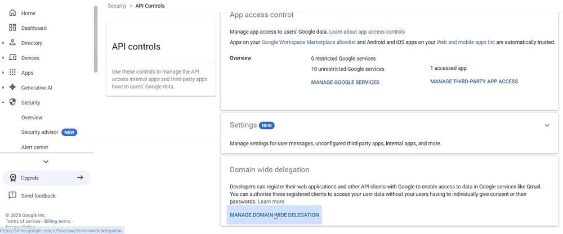Viewport: 563px width, 234px height.
Task: Open Alert center submenu item
Action: [34, 147]
